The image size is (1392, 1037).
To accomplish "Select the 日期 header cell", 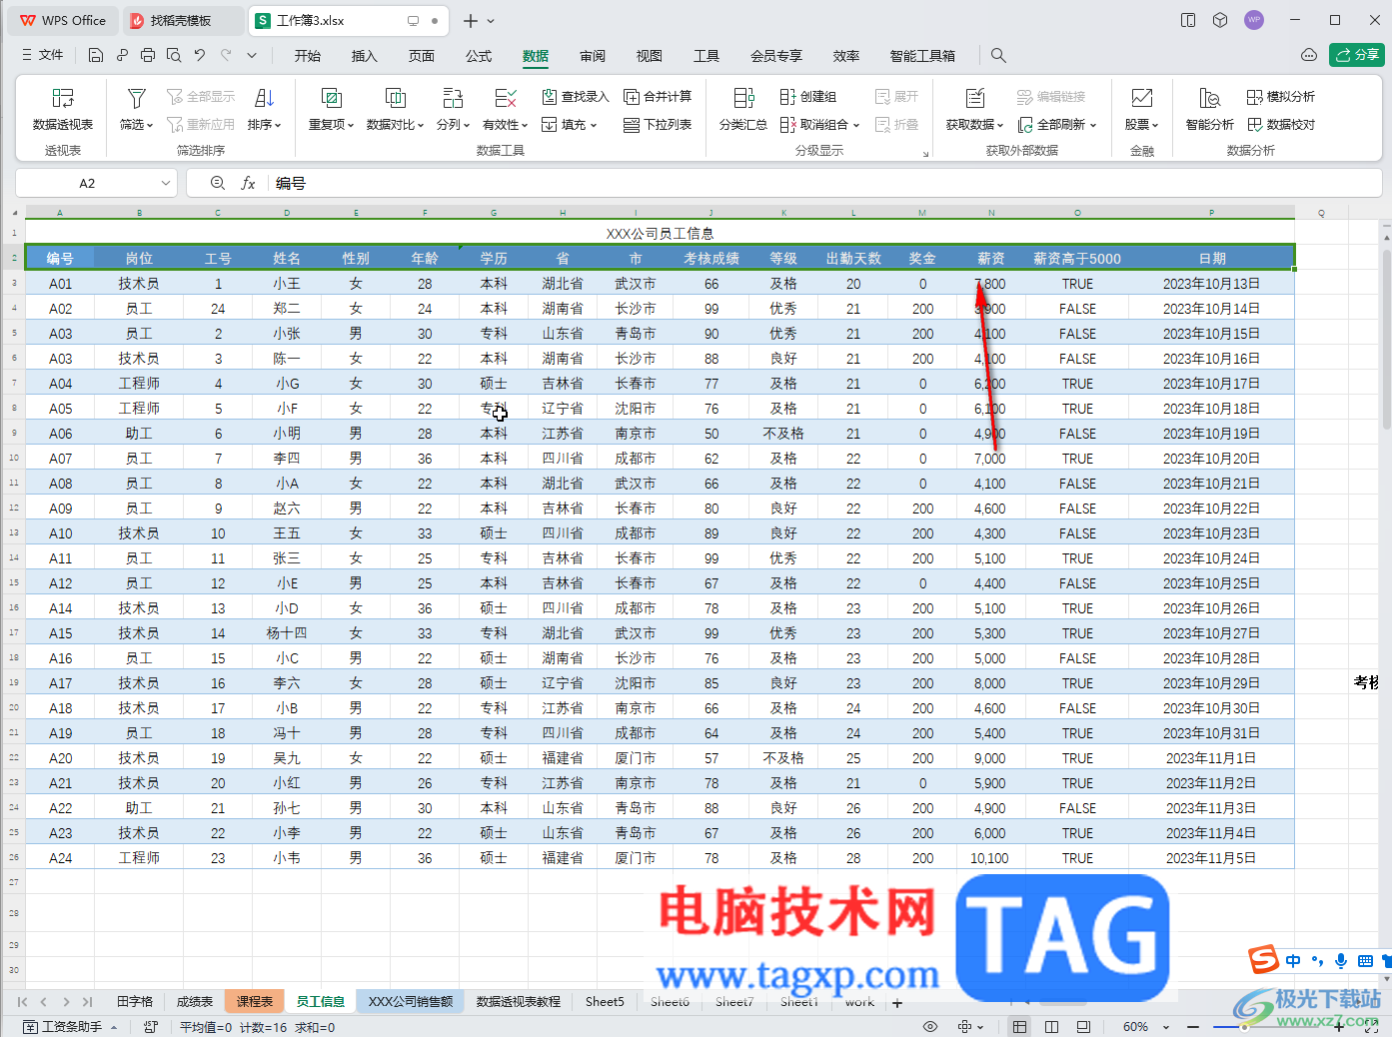I will click(1211, 258).
